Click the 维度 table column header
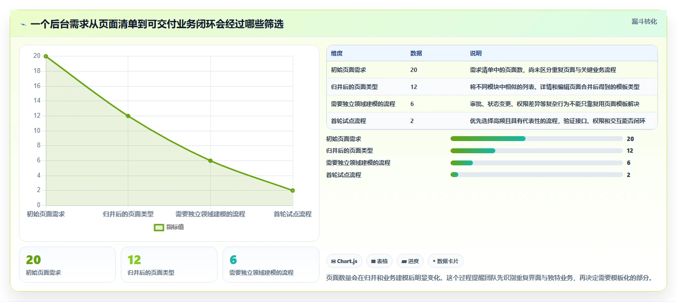This screenshot has width=677, height=302. tap(337, 53)
